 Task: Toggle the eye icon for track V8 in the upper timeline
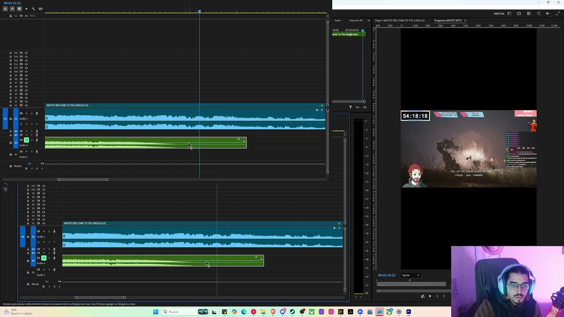(x=26, y=79)
